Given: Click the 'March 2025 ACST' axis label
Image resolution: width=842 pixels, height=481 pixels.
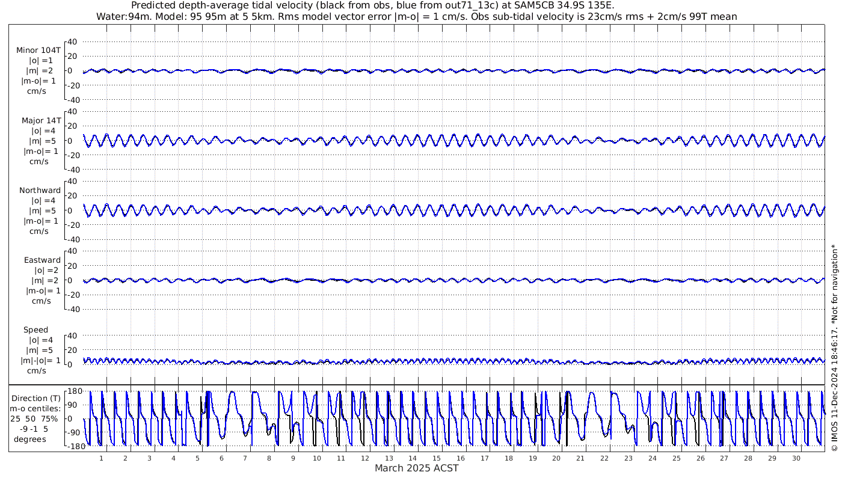Looking at the screenshot, I should point(416,468).
